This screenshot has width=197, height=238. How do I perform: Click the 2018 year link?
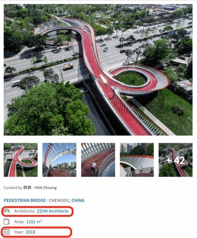[x=30, y=232]
